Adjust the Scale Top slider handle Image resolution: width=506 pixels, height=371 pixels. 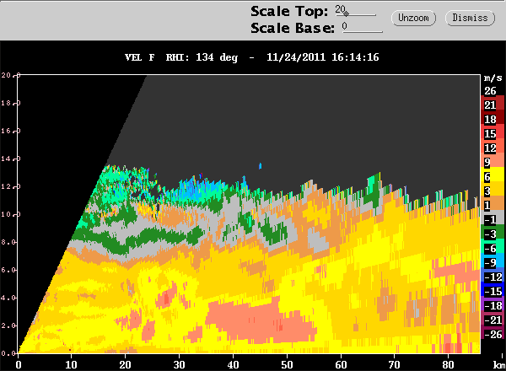click(346, 13)
